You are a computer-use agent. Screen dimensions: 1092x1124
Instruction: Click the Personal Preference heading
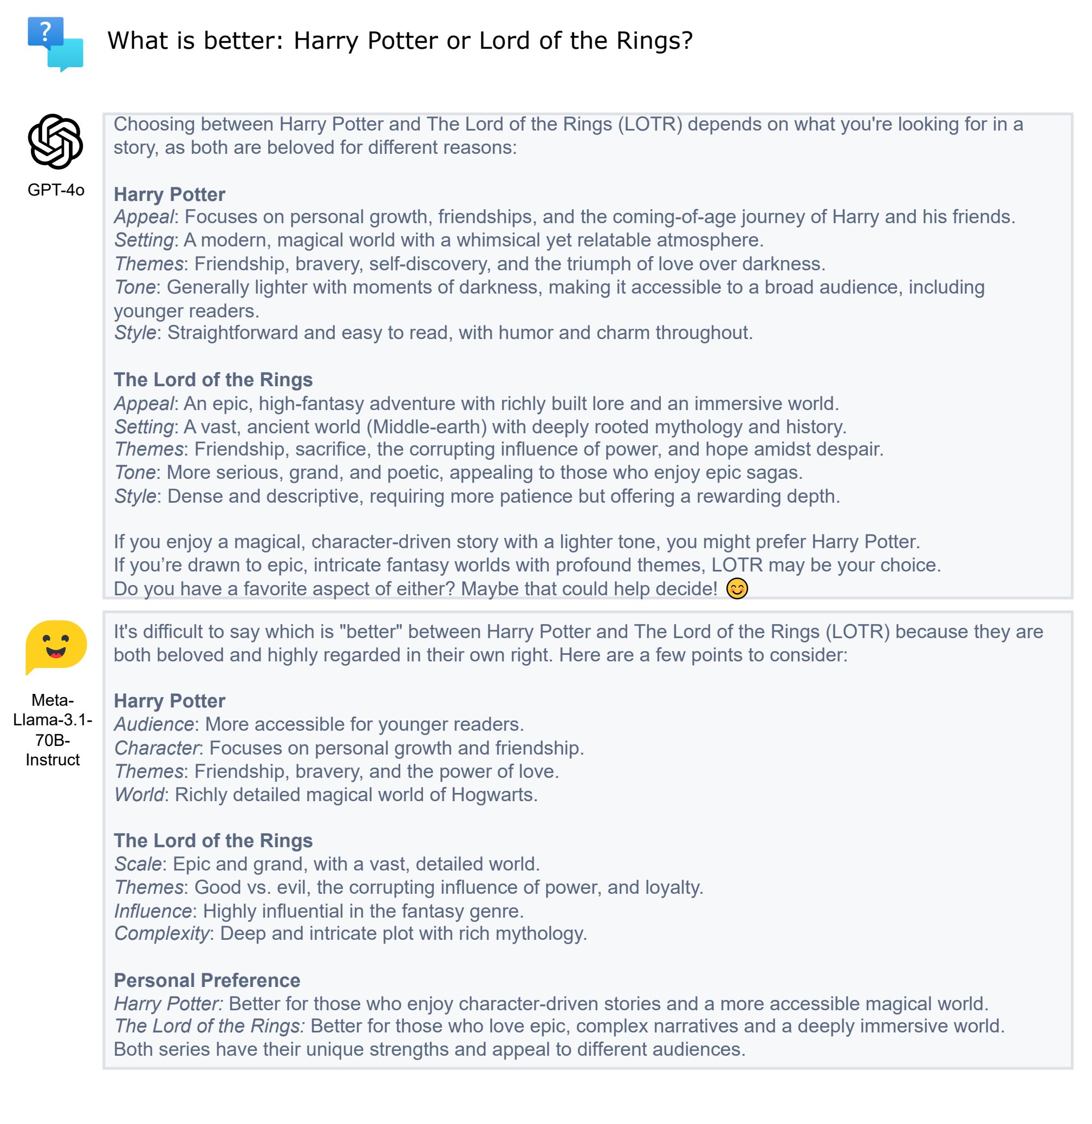click(206, 980)
